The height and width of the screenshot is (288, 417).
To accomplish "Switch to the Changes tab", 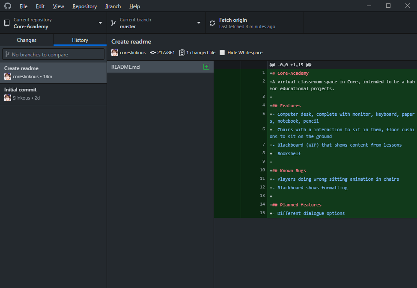I will tap(27, 40).
